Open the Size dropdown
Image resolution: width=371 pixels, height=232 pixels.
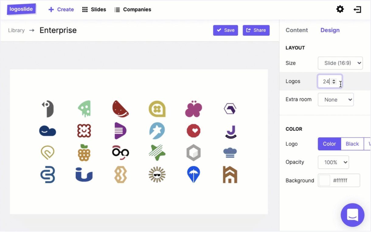pyautogui.click(x=340, y=63)
